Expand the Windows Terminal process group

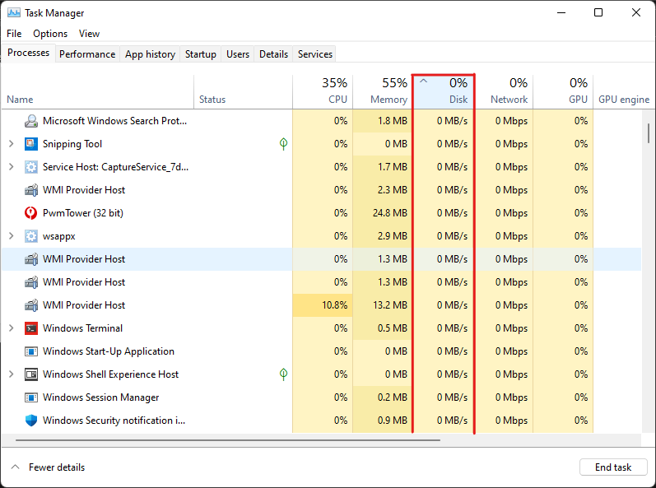pos(12,328)
